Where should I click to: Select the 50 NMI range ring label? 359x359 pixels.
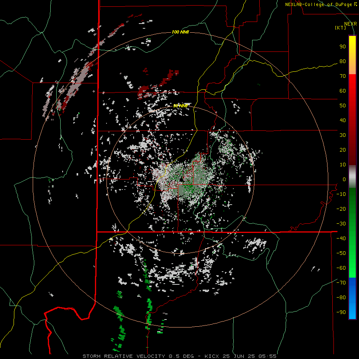180,106
